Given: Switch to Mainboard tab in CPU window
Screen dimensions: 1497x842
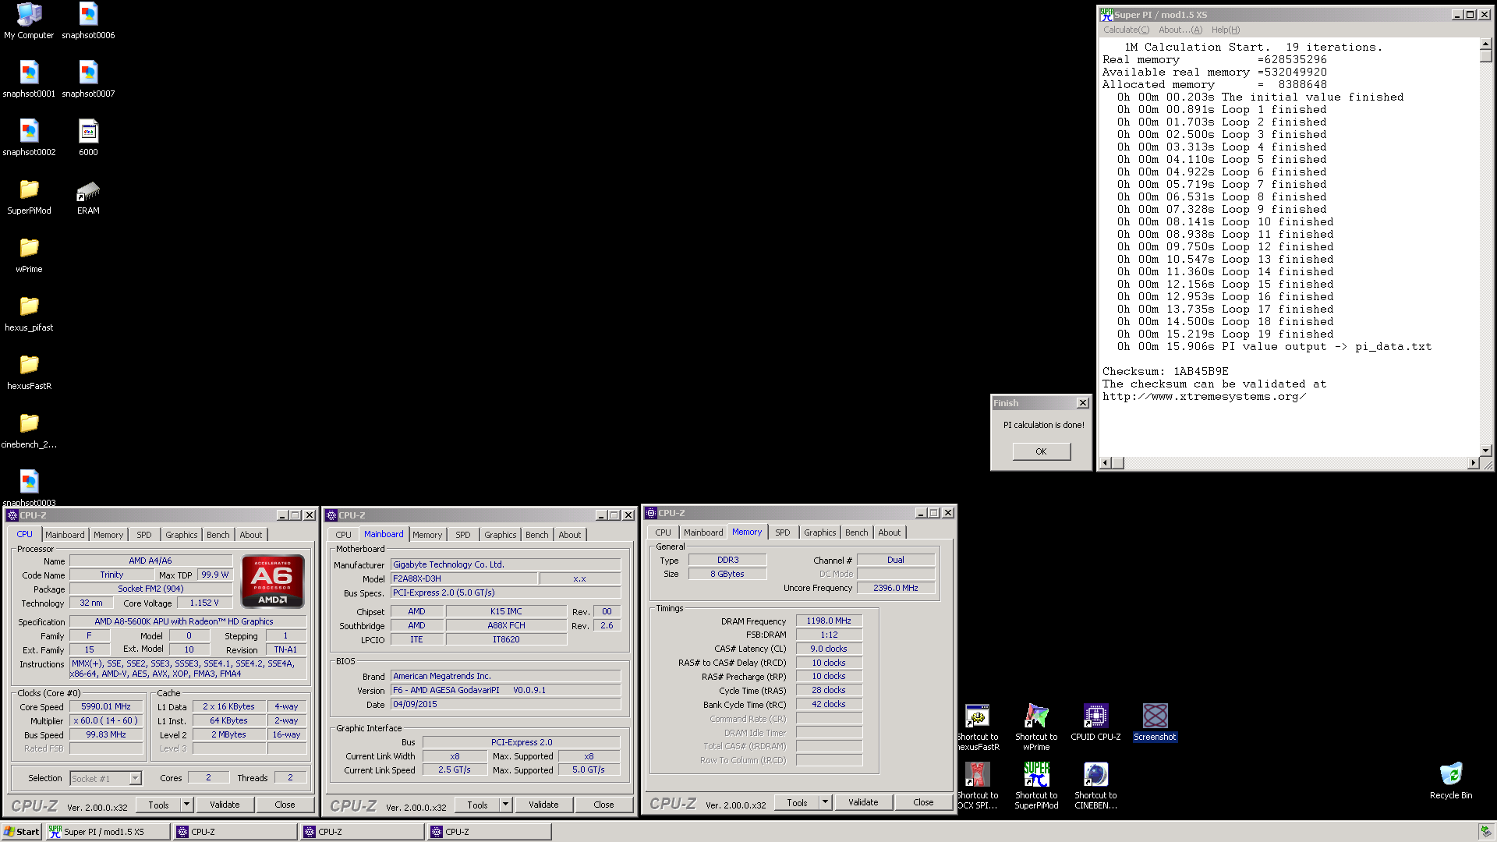Looking at the screenshot, I should [x=65, y=535].
